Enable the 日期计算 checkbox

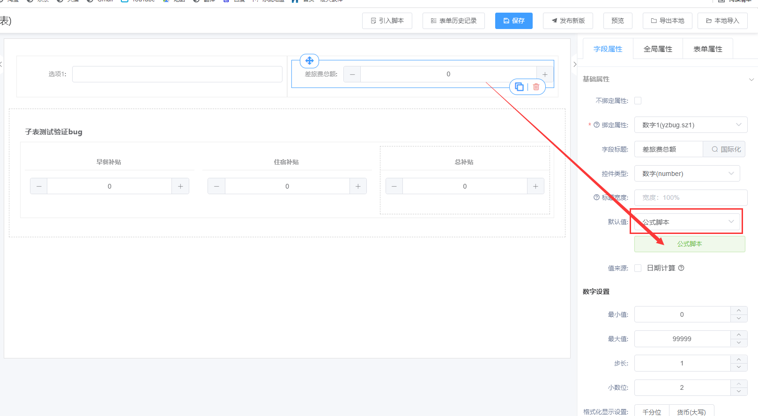point(638,268)
